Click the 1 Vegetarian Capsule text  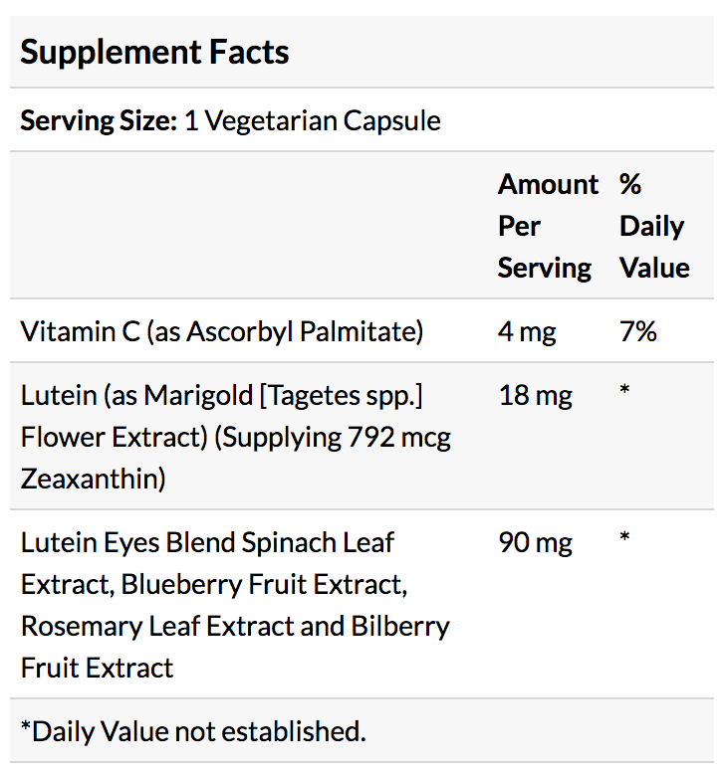(313, 120)
